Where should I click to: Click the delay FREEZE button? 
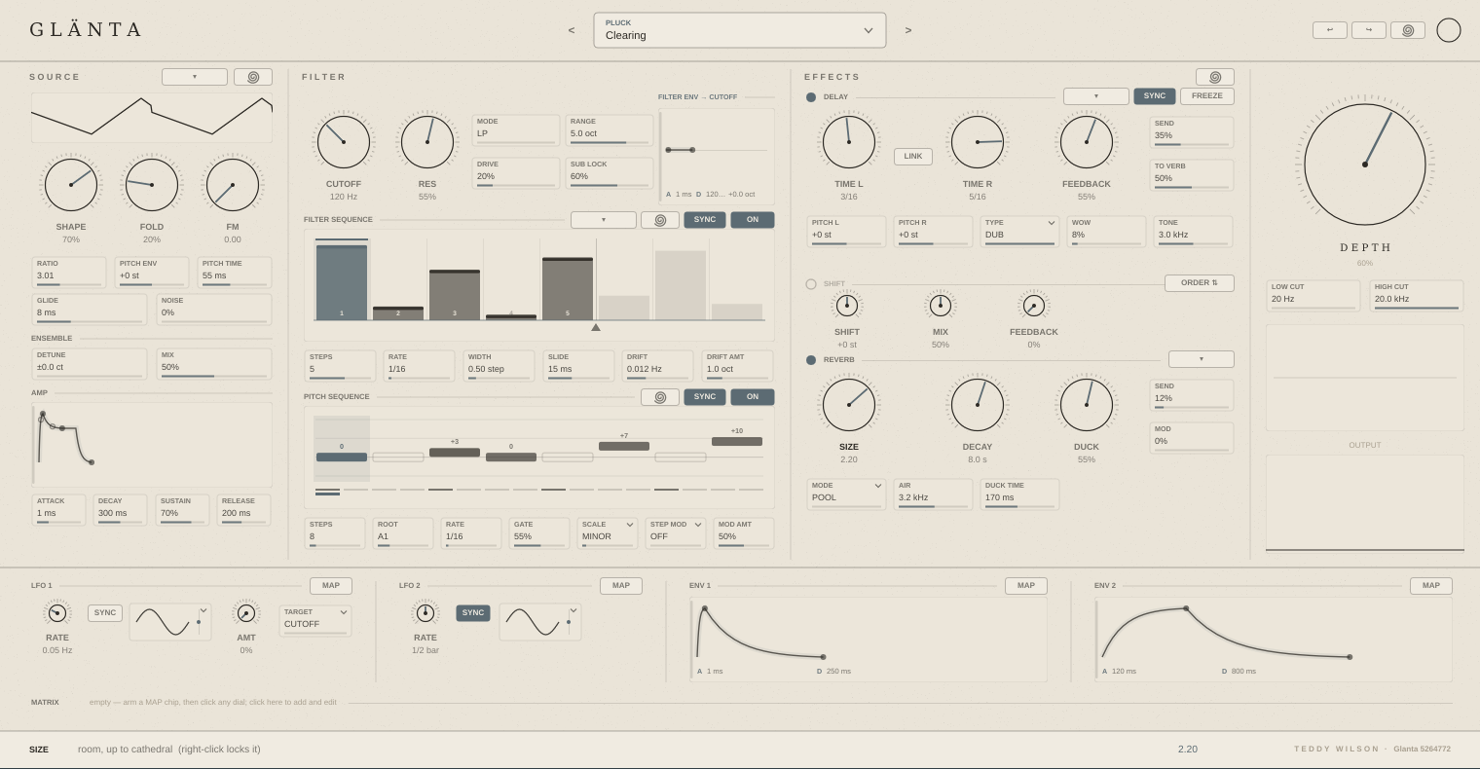[x=1207, y=96]
